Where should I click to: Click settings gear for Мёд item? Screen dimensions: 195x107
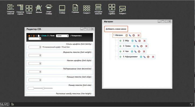132,41
